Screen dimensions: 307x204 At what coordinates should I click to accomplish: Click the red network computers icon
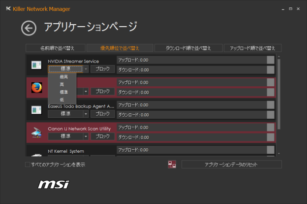coord(172,165)
